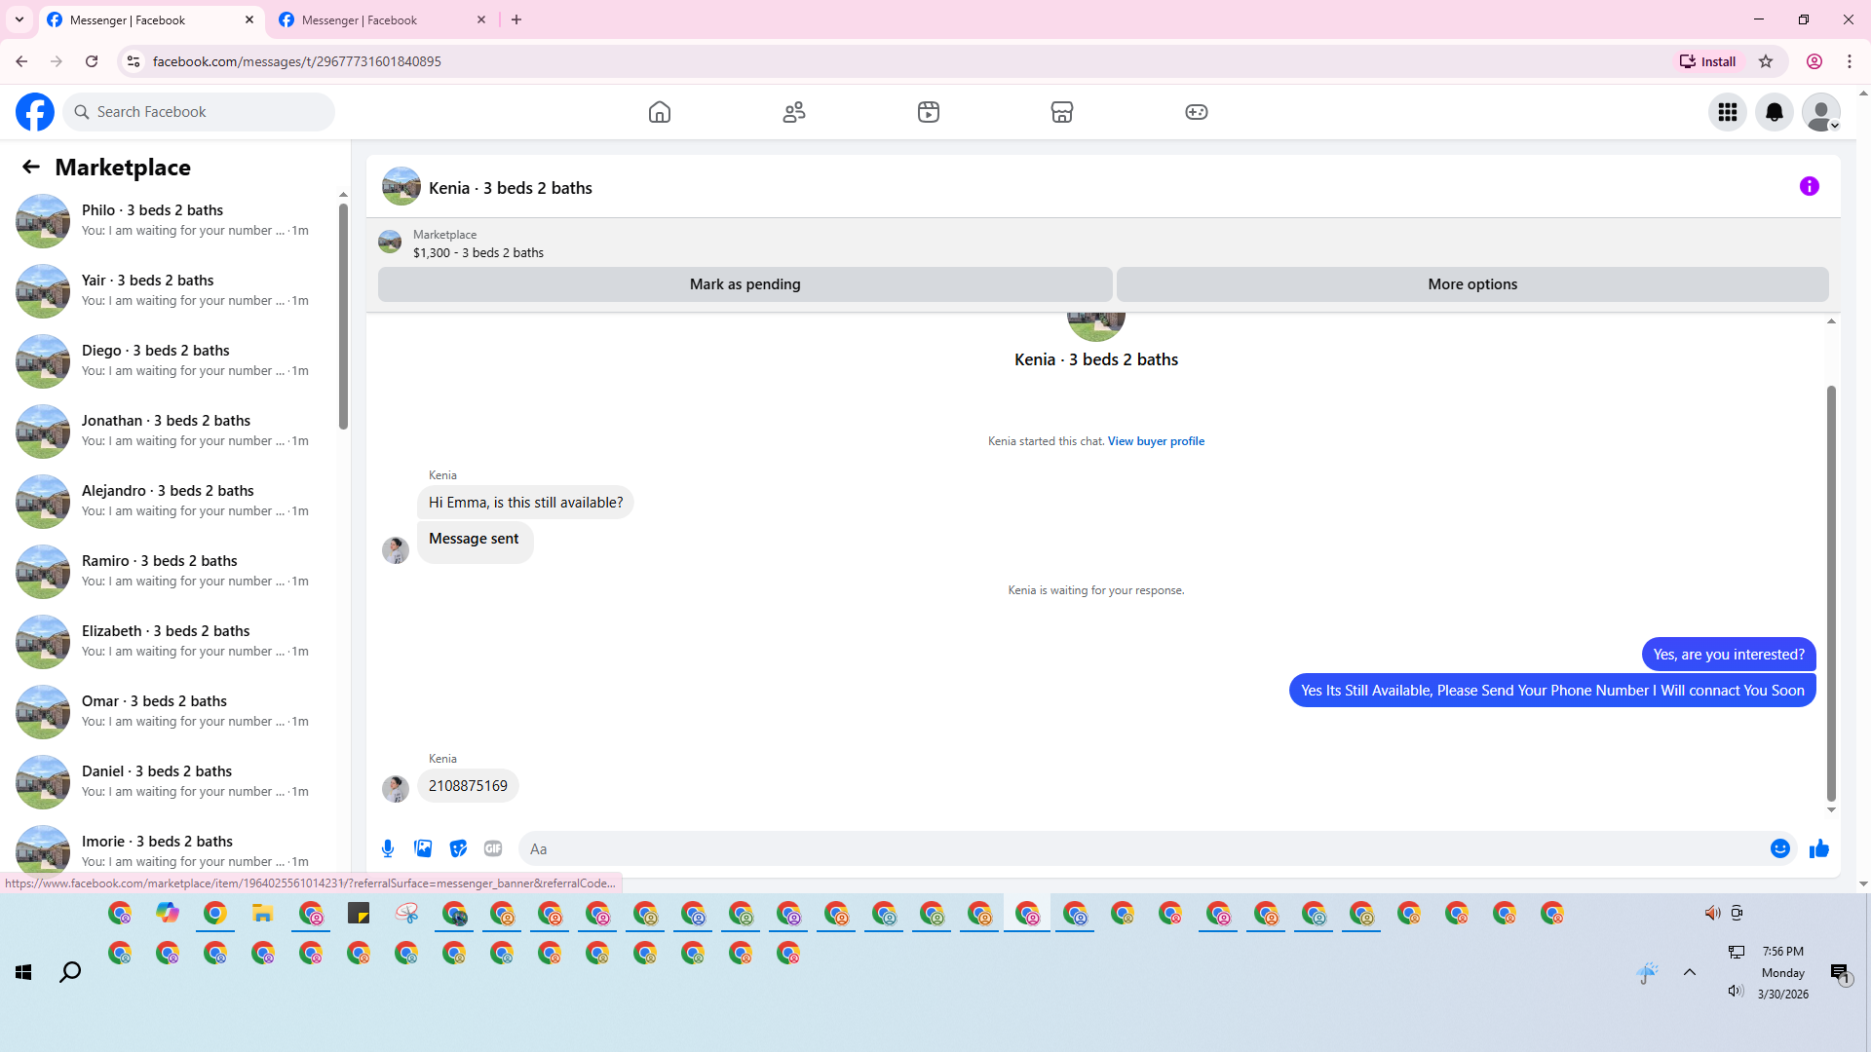Open conversation information purple icon
Screen dimensions: 1871x1052
1809,186
